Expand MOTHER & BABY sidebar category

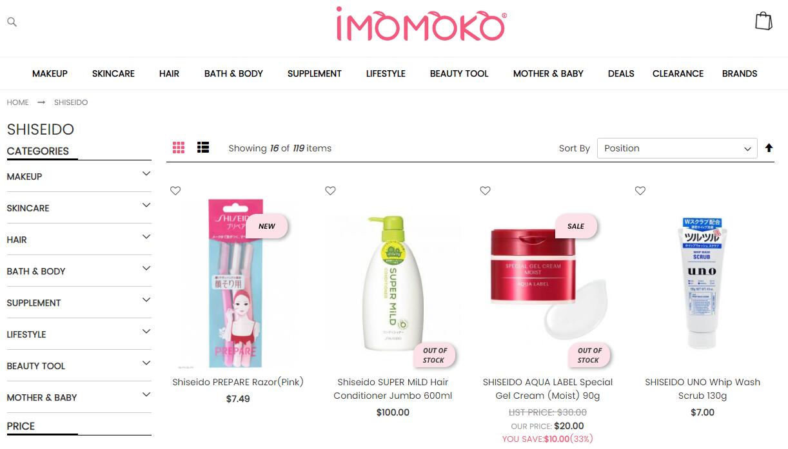(x=79, y=397)
